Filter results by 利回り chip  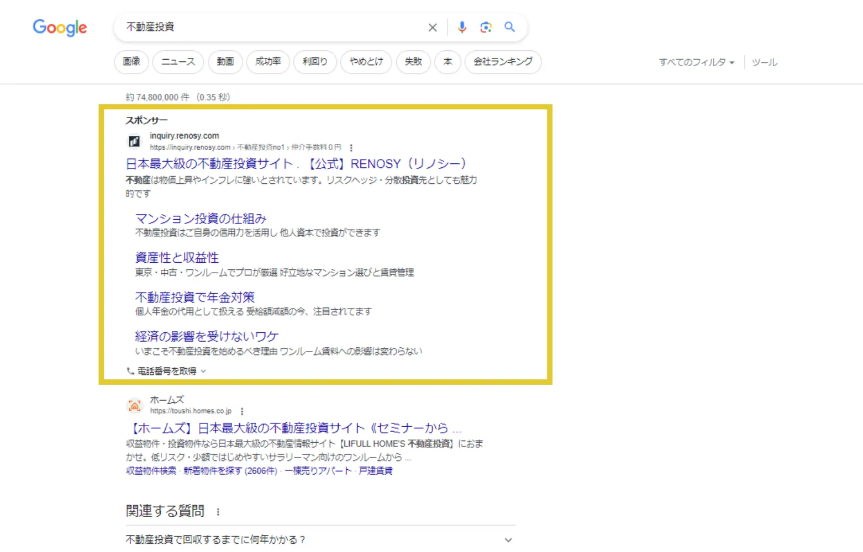(x=315, y=62)
